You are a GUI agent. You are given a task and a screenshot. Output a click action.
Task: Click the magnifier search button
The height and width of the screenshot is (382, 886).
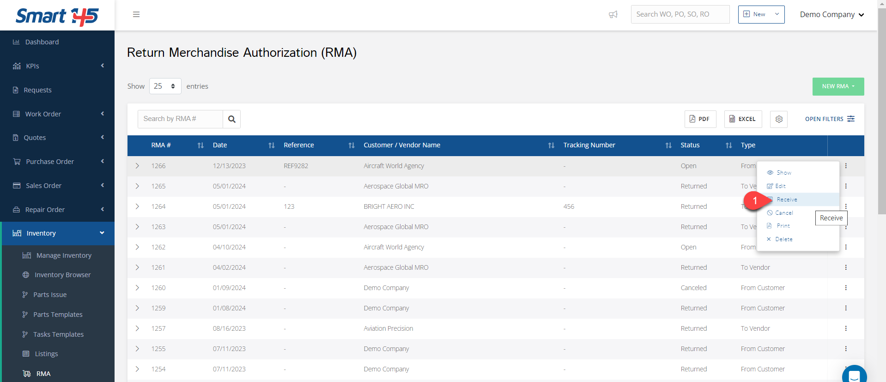pos(232,119)
